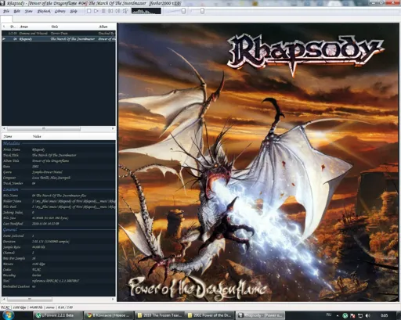
Task: Open the View menu
Action: (x=28, y=11)
